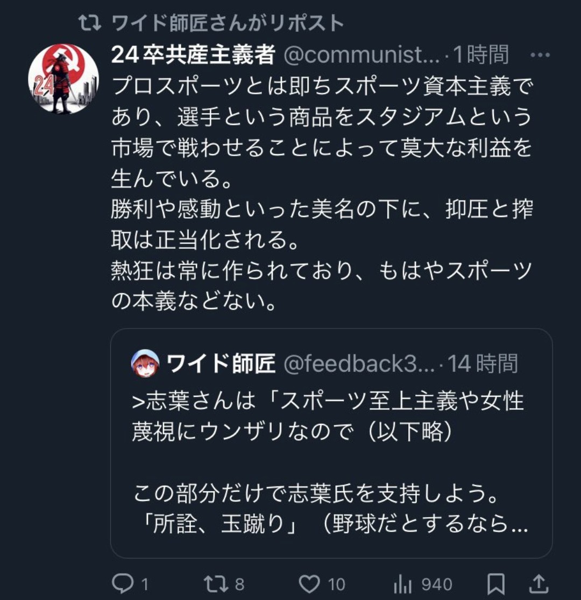This screenshot has height=600, width=581.
Task: Open the 24卒共産主義者 profile avatar
Action: point(63,79)
